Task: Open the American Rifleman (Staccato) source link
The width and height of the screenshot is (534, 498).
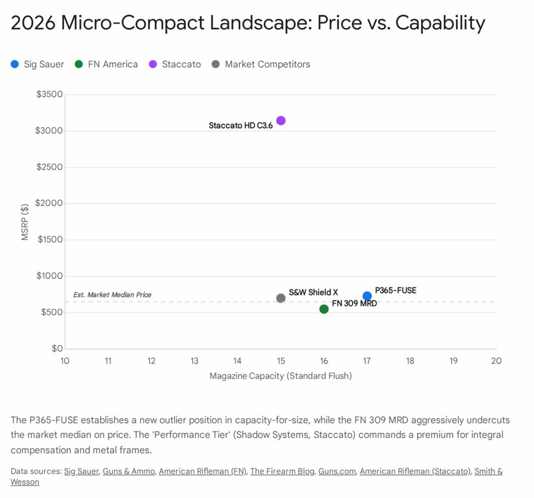Action: (x=415, y=471)
